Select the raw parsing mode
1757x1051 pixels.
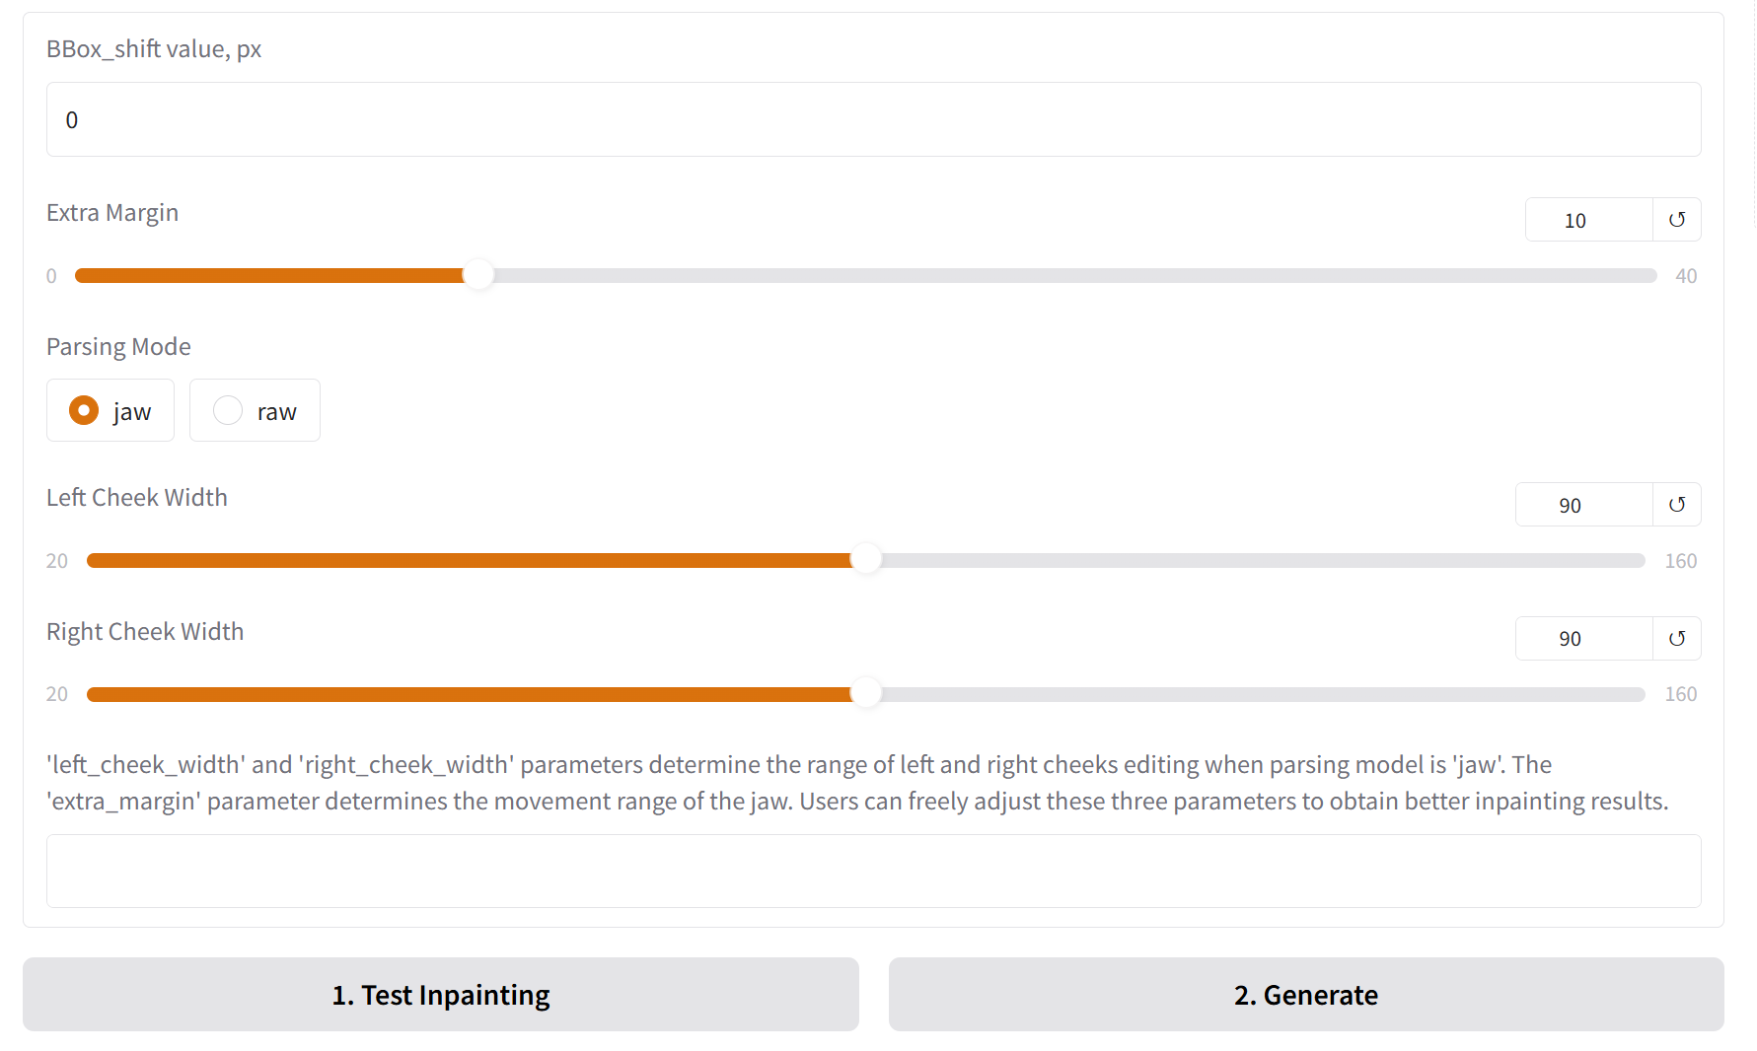click(x=229, y=410)
